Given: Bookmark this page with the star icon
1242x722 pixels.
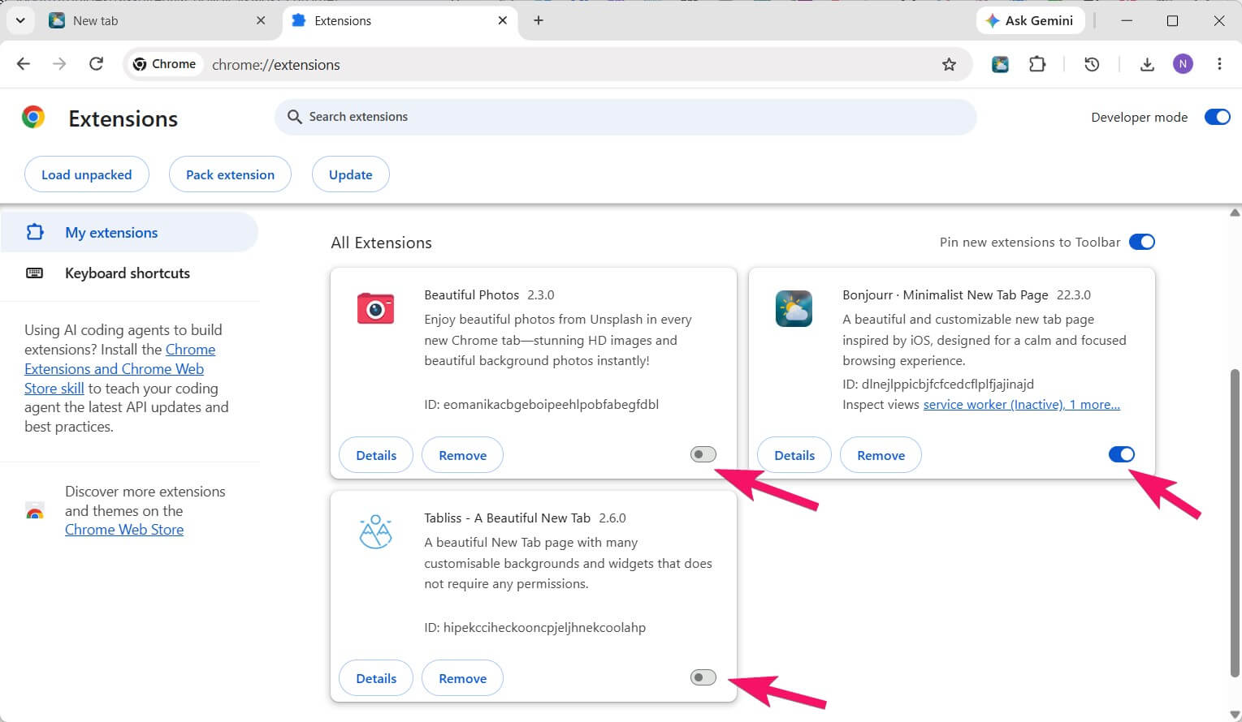Looking at the screenshot, I should (x=949, y=64).
